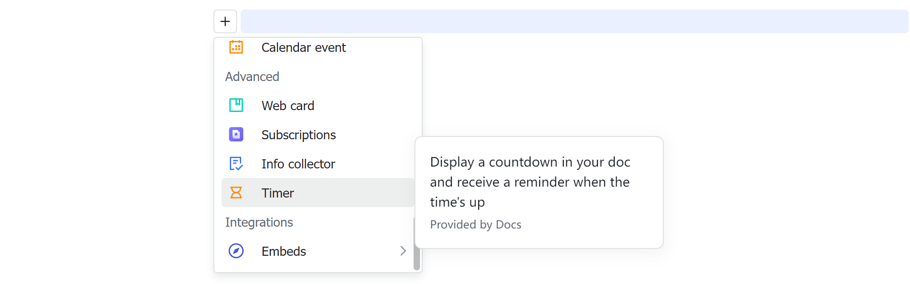
Task: Click the plus icon to open block menu
Action: pos(225,21)
